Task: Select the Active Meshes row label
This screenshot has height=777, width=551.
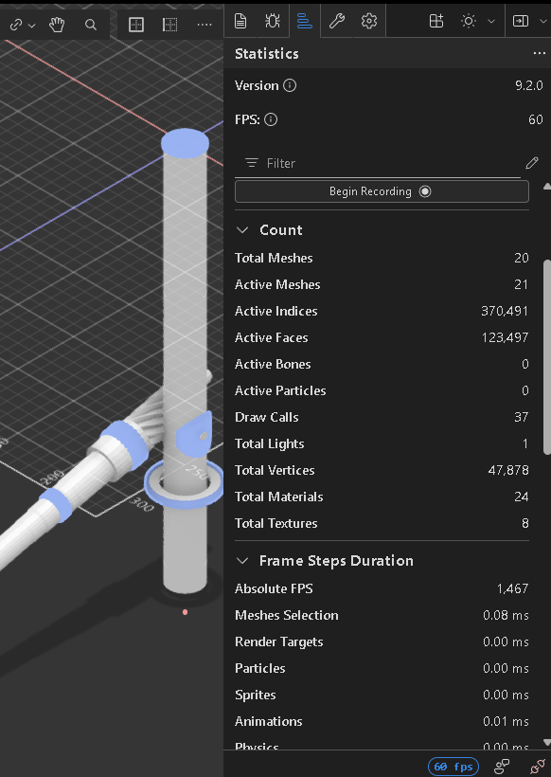Action: [277, 284]
